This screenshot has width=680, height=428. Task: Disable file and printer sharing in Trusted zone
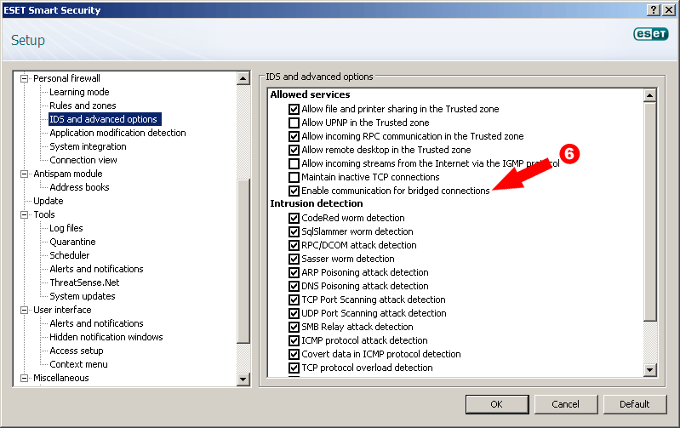[x=294, y=109]
